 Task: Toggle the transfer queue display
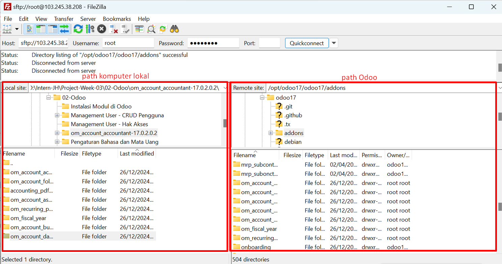pos(64,29)
